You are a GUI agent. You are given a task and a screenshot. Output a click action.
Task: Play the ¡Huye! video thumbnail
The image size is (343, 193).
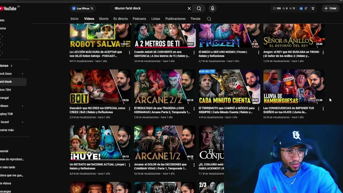tap(100, 143)
